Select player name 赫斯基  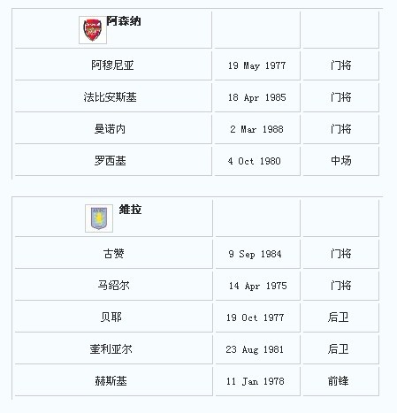pos(111,381)
